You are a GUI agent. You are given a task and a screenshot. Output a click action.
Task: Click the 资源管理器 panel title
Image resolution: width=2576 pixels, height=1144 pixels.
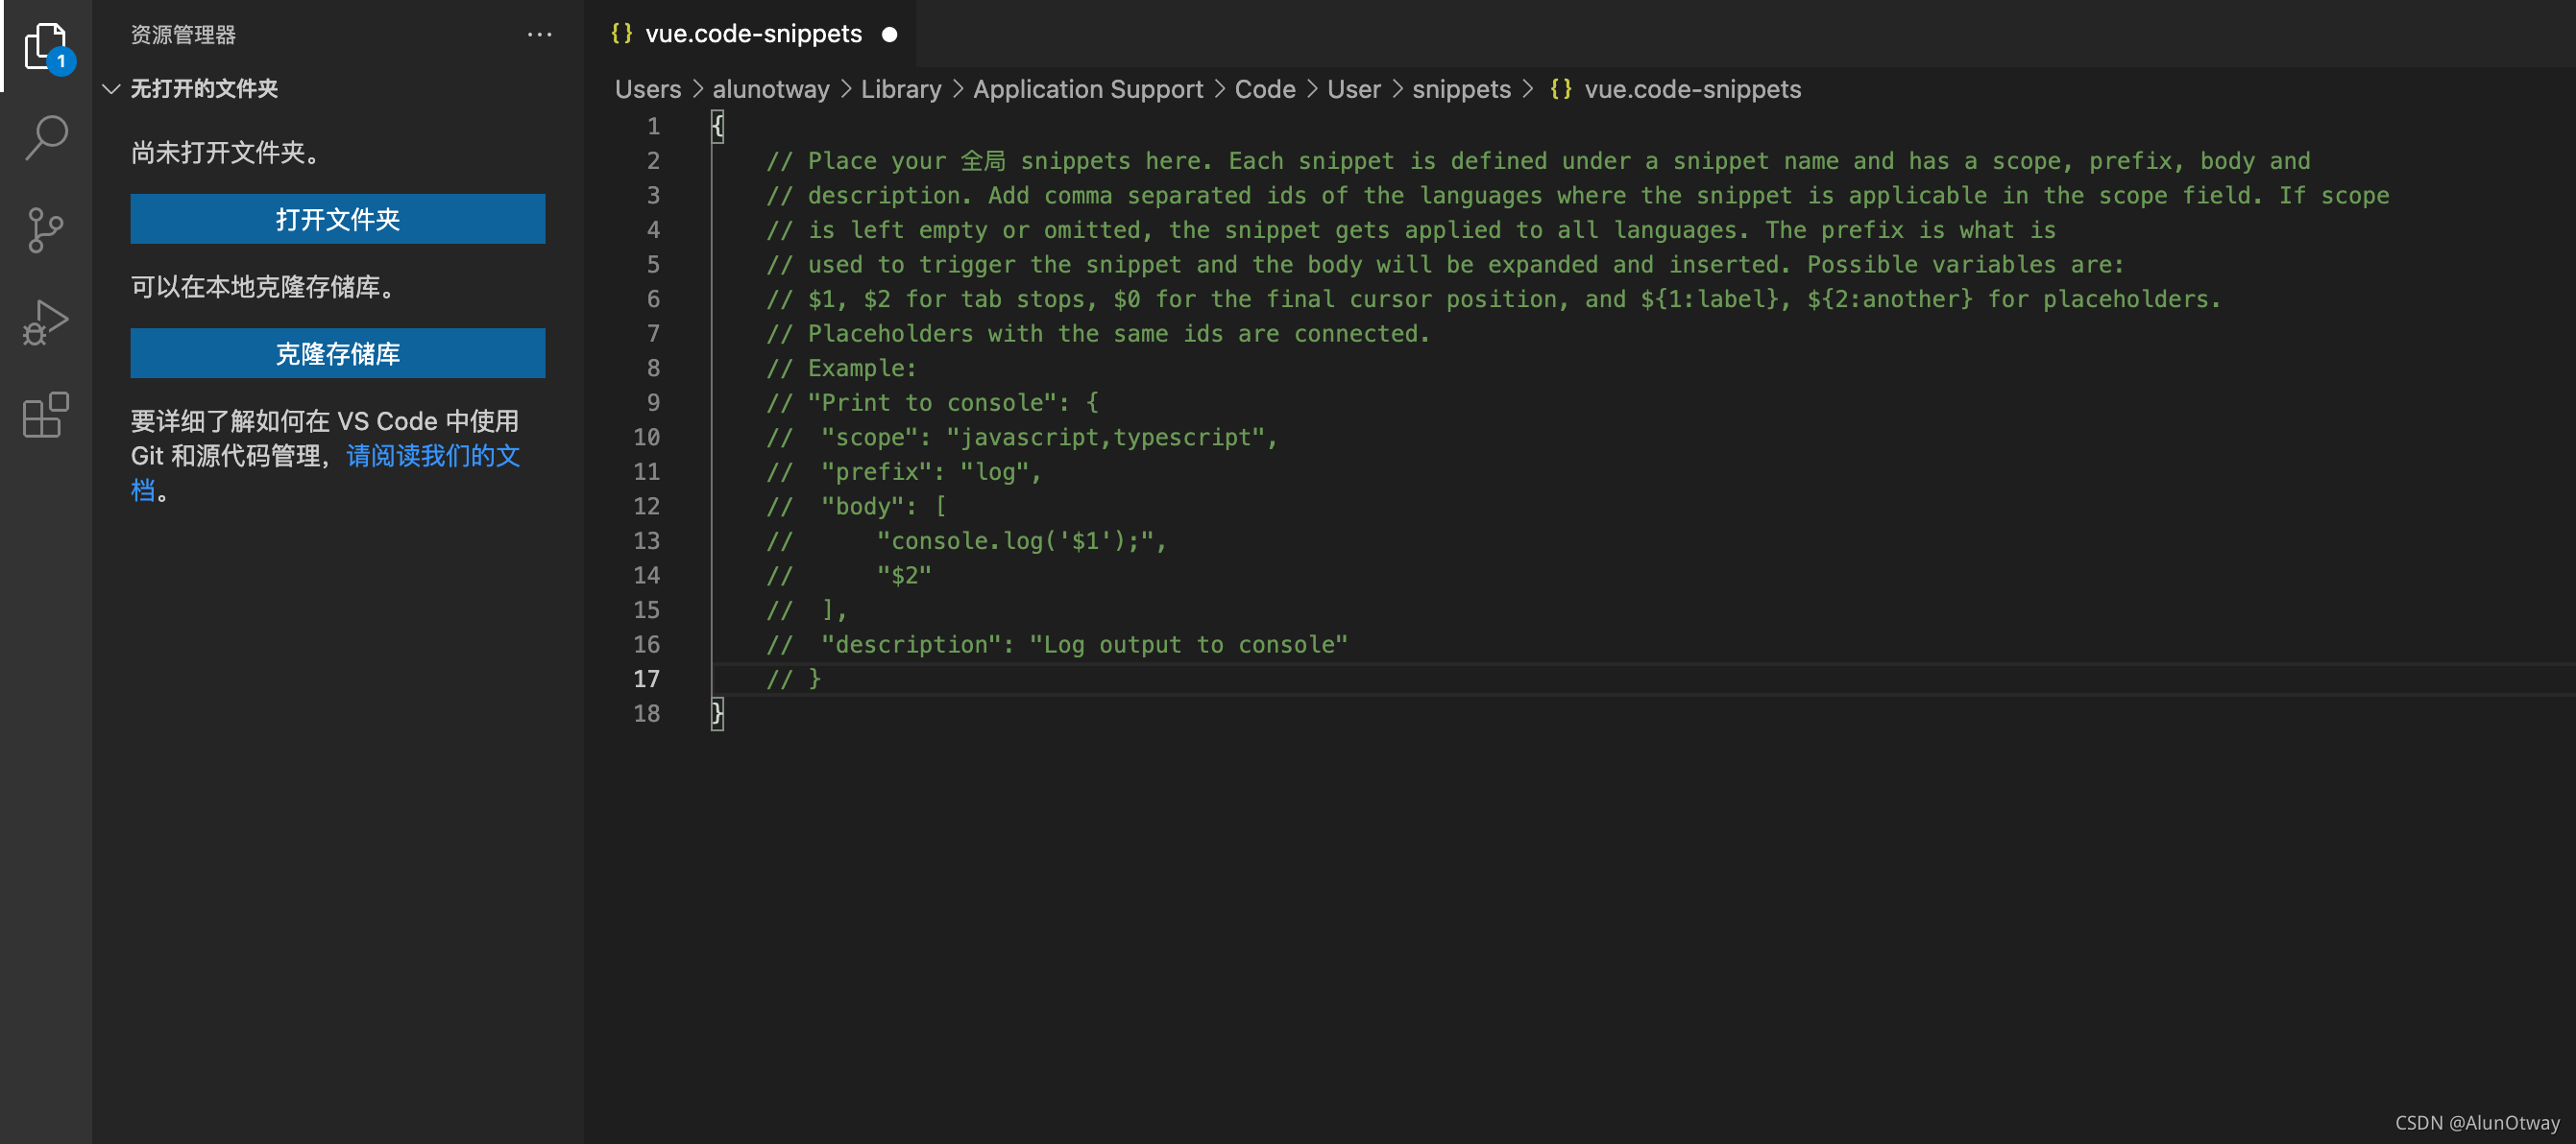[183, 35]
